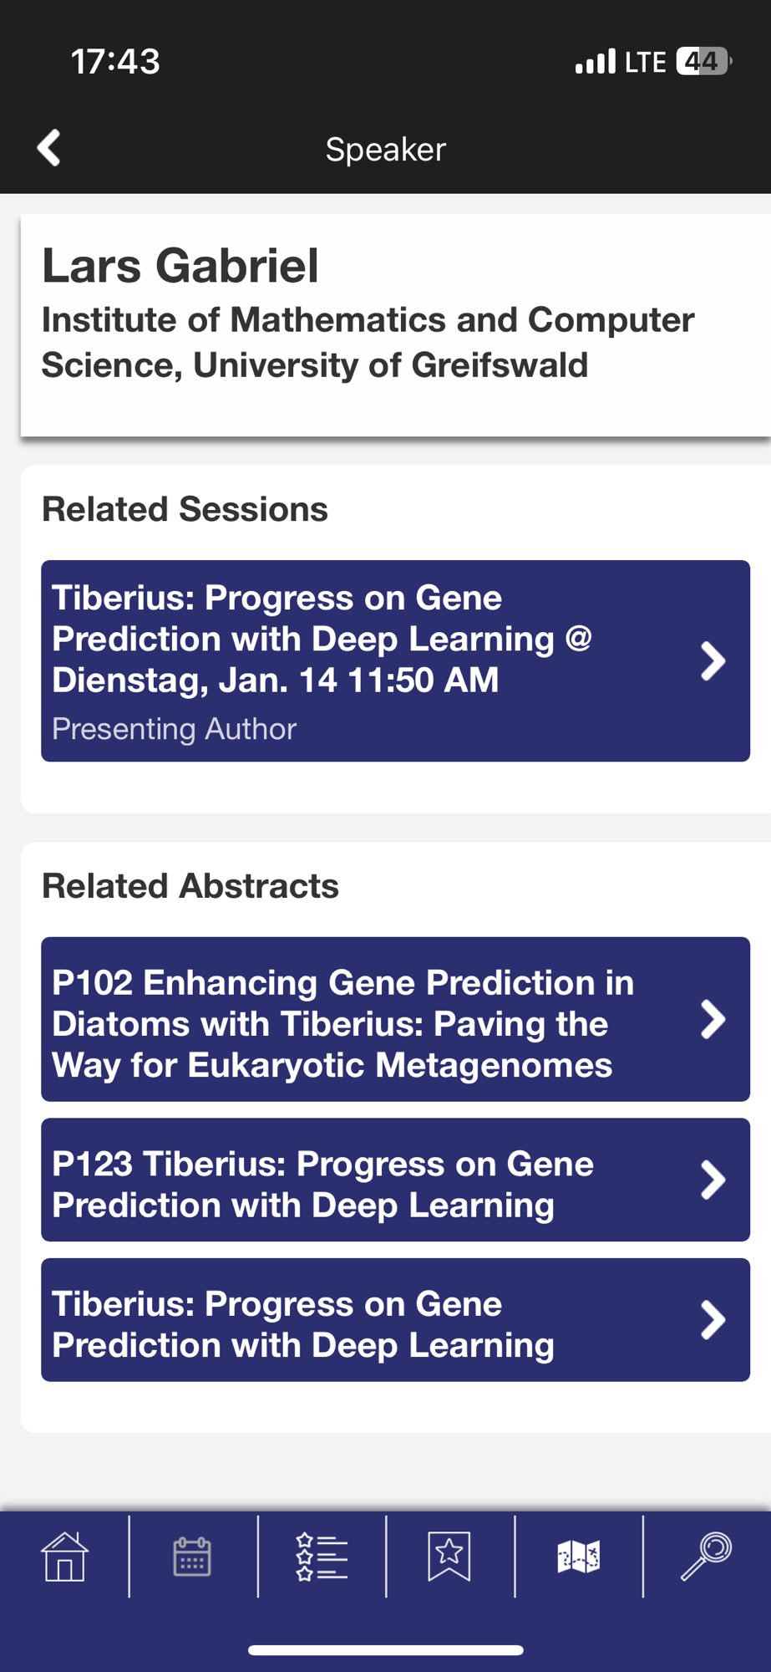
Task: Expand the chevron on the P123 abstract
Action: (713, 1180)
